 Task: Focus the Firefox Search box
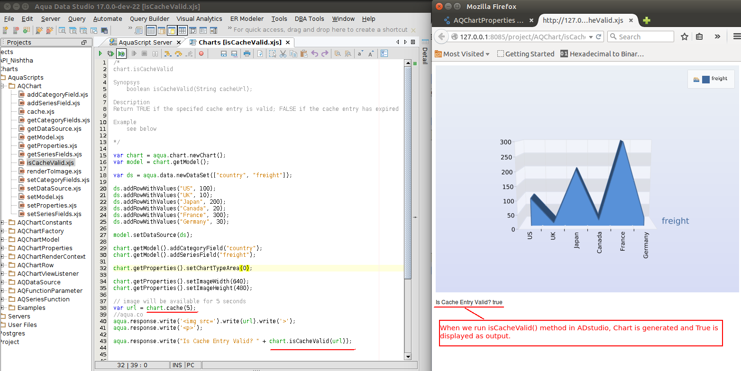coord(640,36)
